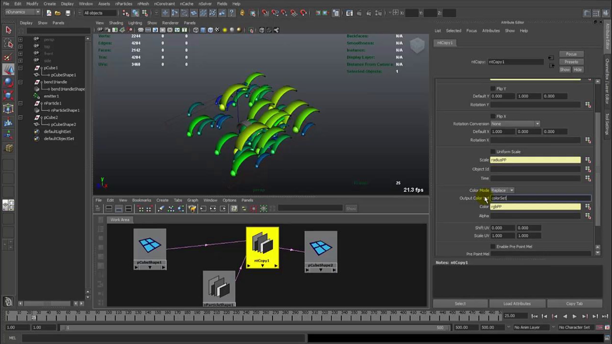Image resolution: width=612 pixels, height=344 pixels.
Task: Open the Color Mode Replace dropdown
Action: tap(502, 190)
